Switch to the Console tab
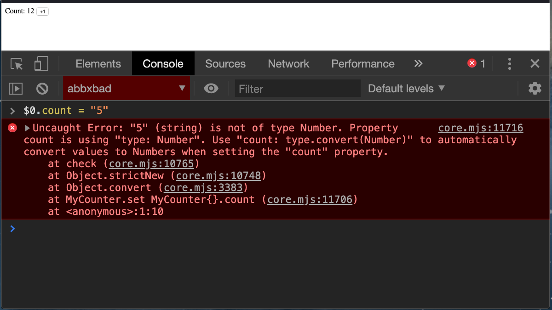The image size is (552, 310). [x=163, y=64]
